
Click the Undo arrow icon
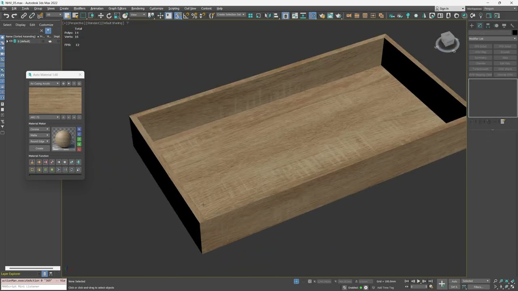tap(6, 16)
